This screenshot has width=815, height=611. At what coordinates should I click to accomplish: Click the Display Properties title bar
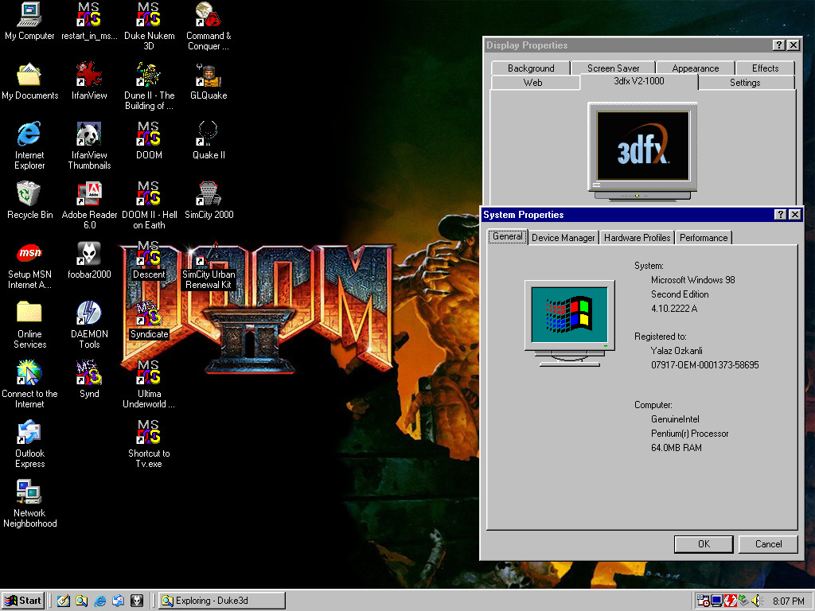tap(627, 45)
